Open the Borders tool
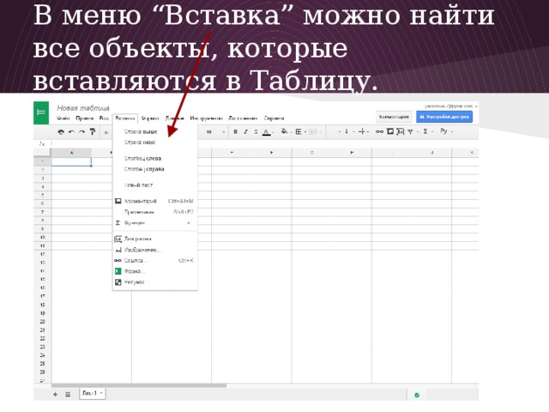 [299, 131]
